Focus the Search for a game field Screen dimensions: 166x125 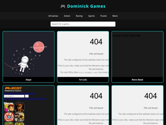click(x=83, y=24)
